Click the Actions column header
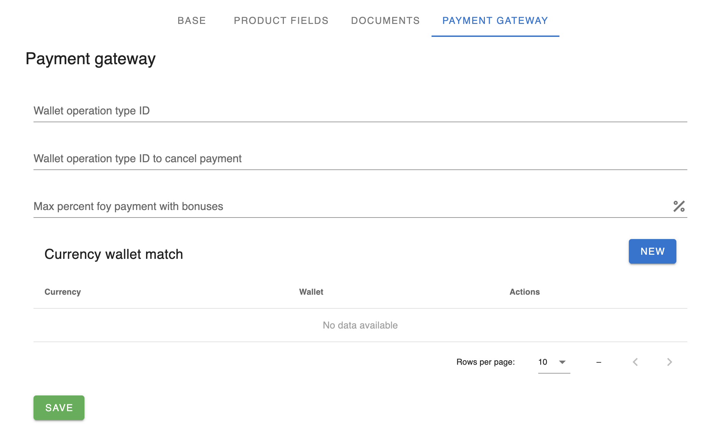 pos(525,292)
